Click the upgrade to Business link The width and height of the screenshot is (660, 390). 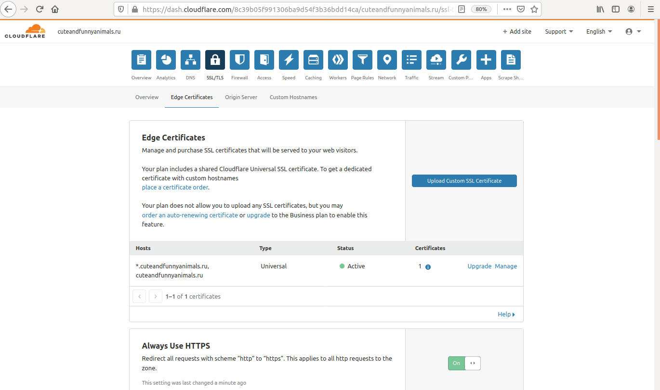pos(258,215)
